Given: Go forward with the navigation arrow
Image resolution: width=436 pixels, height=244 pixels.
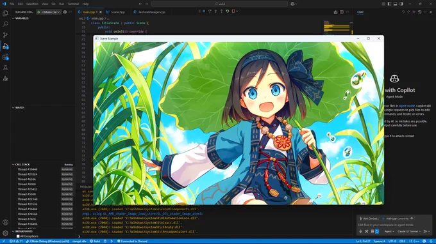Looking at the screenshot, I should [147, 4].
